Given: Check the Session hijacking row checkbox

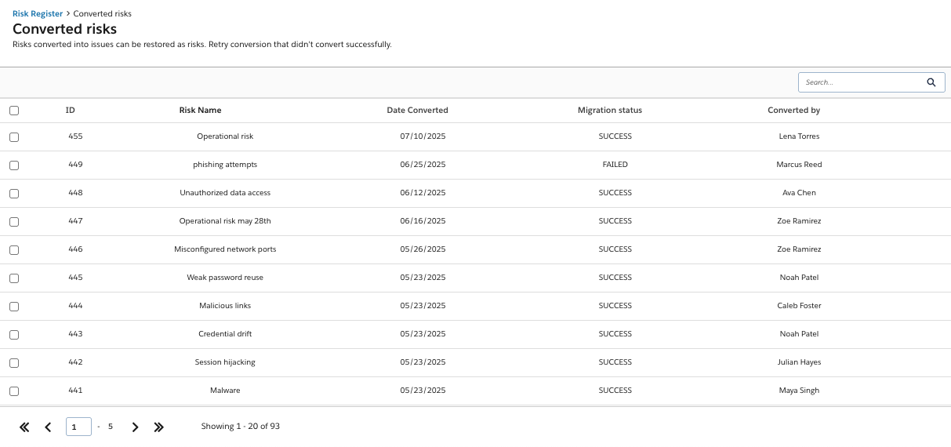Looking at the screenshot, I should [x=14, y=363].
